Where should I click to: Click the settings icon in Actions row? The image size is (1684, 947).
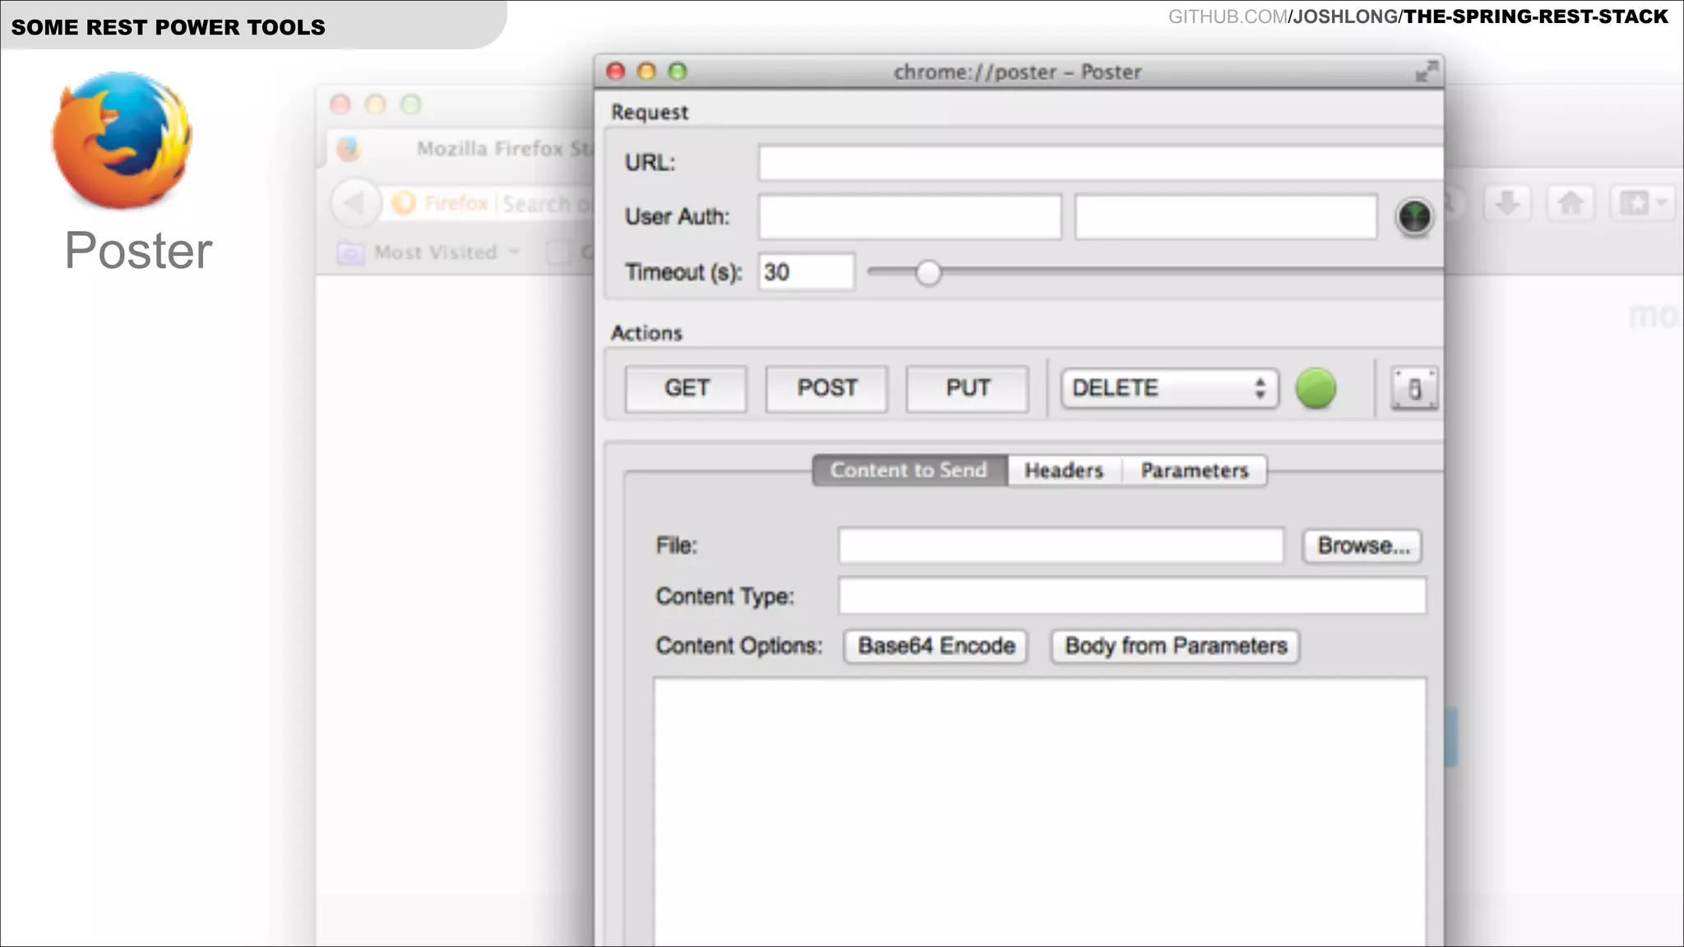pos(1414,388)
